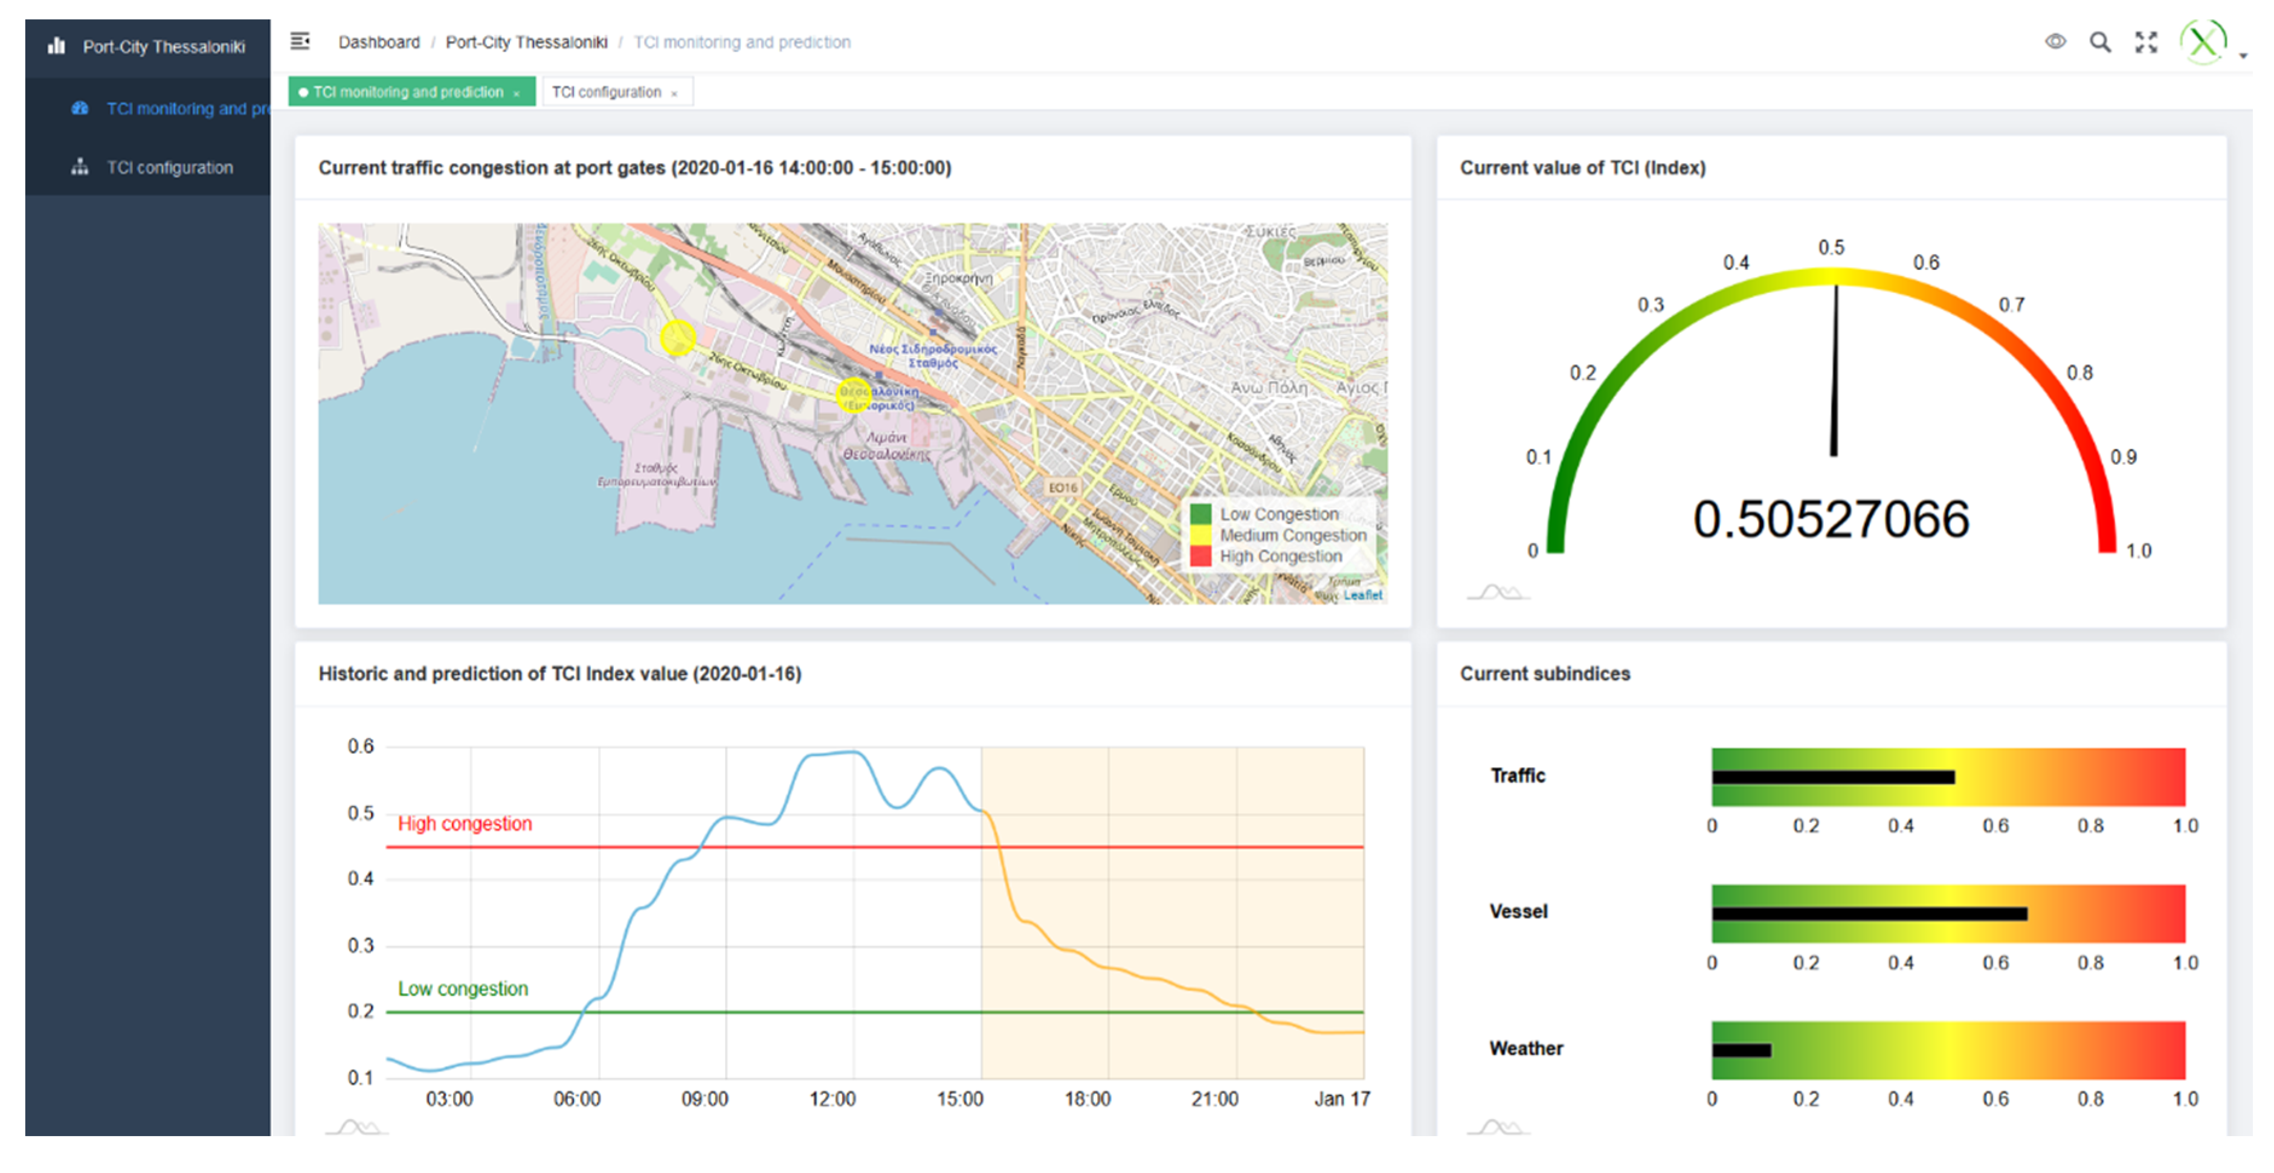The height and width of the screenshot is (1173, 2274).
Task: Click the hamburger sidebar collapse icon
Action: [300, 42]
